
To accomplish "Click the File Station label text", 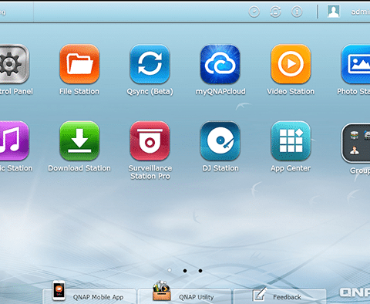I will click(x=79, y=92).
